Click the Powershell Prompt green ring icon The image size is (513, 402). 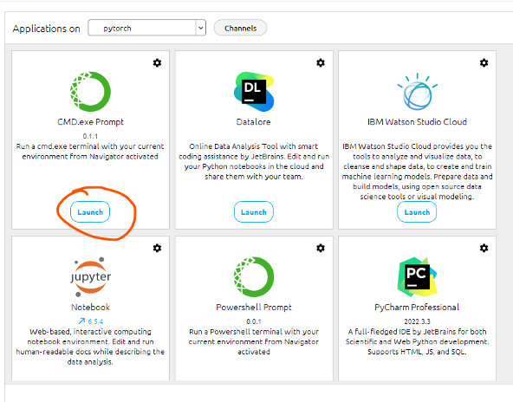tap(254, 276)
